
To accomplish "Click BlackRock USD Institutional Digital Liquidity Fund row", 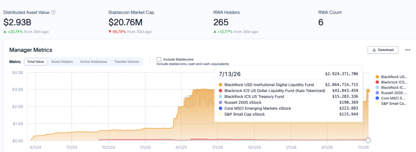I will tap(289, 85).
